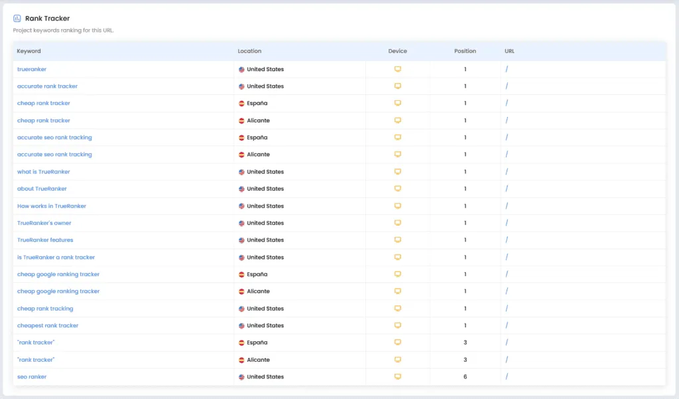Click desktop device icon in 'trueranker' row

click(x=398, y=69)
